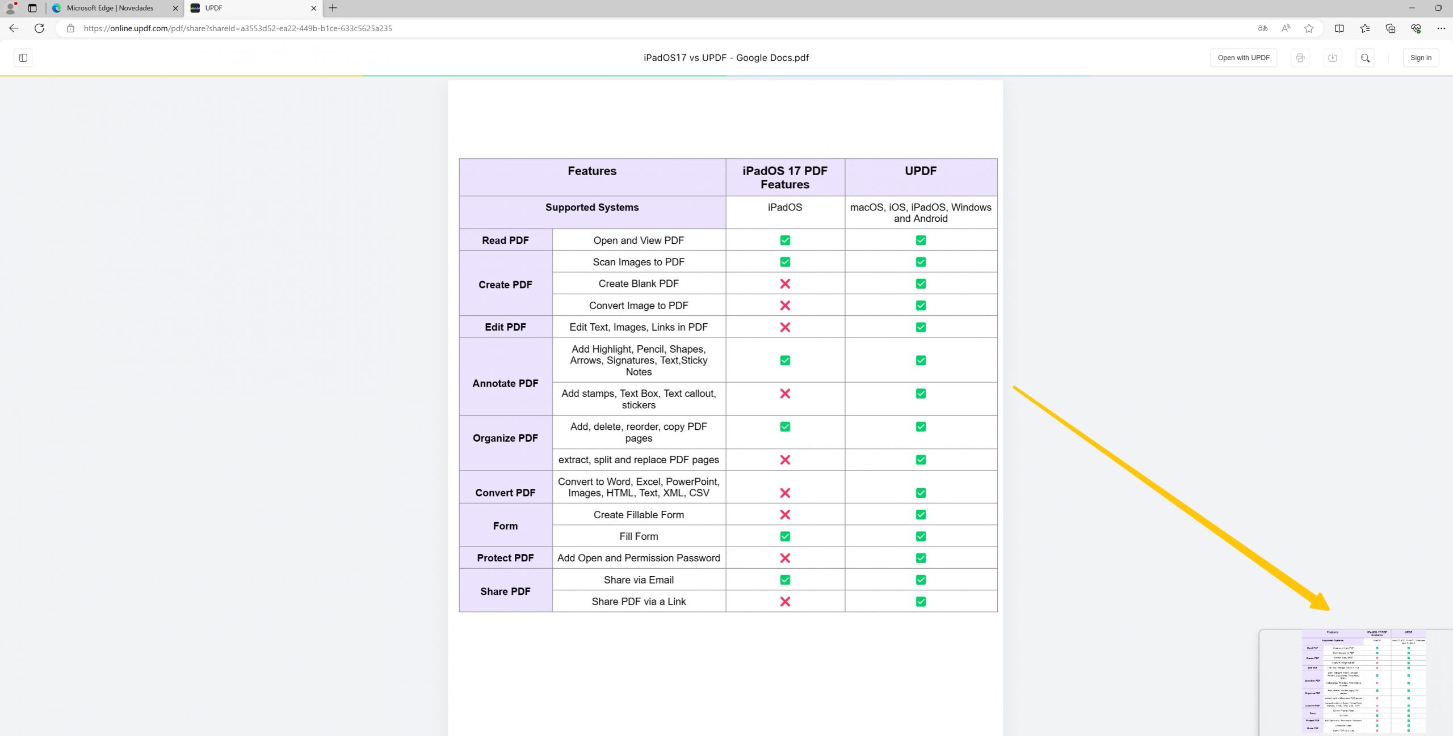Reload the page with the refresh icon
Viewport: 1453px width, 736px height.
pos(39,28)
